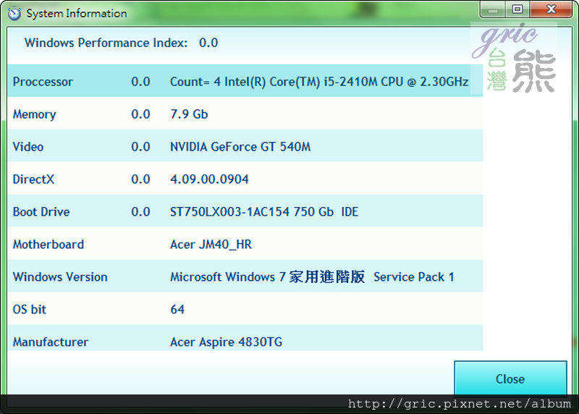Select the Boot Drive row label
The width and height of the screenshot is (579, 414).
[x=41, y=211]
